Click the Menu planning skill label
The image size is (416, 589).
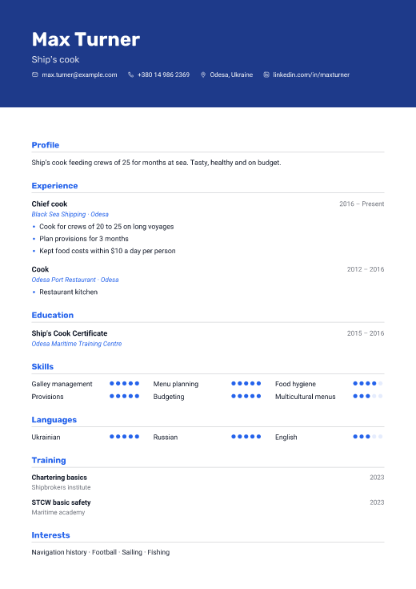coord(176,384)
